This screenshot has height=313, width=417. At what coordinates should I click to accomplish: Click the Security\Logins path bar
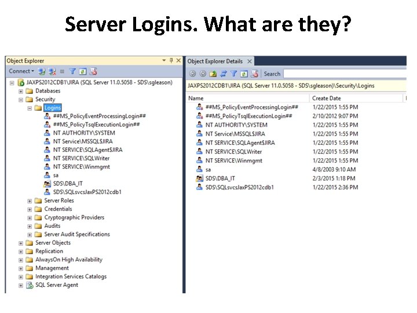[296, 86]
